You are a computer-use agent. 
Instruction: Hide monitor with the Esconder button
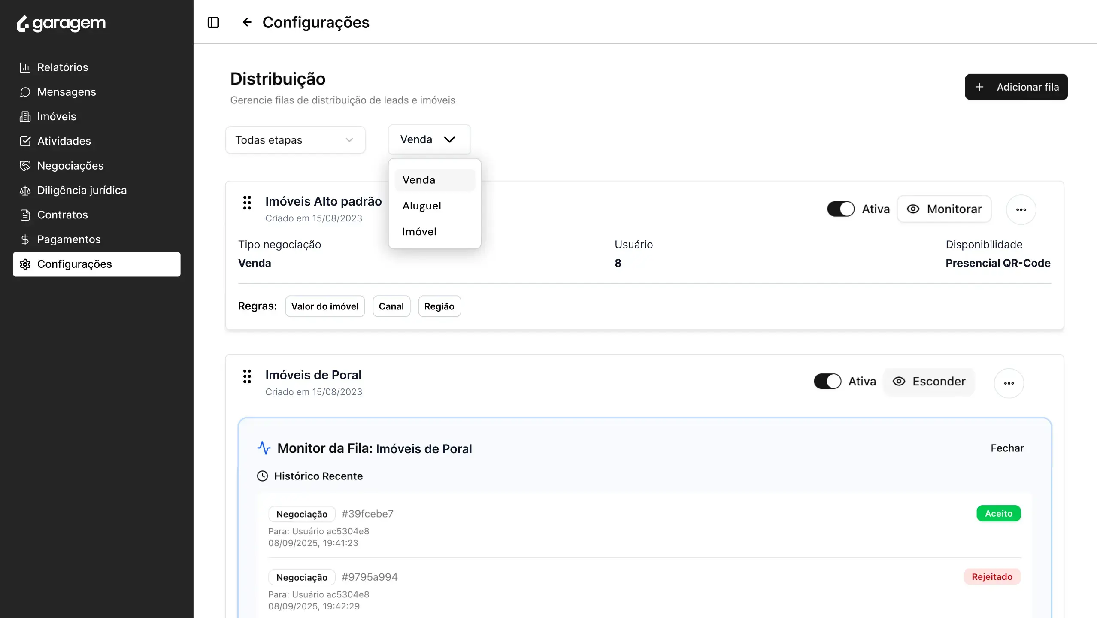(929, 381)
